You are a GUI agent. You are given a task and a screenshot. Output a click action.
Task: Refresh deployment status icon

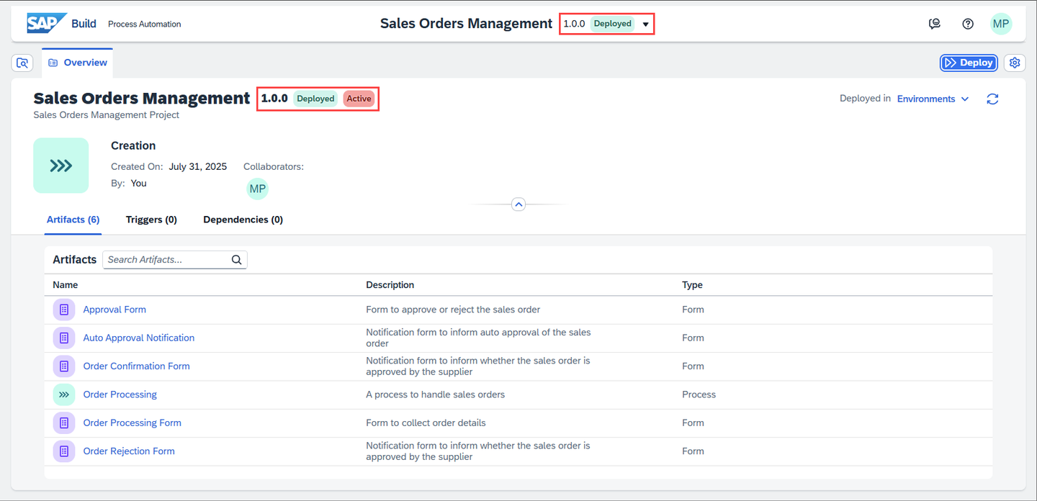click(992, 99)
